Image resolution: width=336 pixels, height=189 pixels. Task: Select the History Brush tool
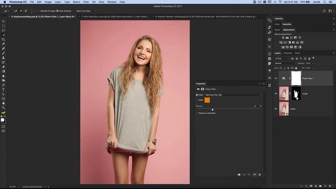coord(4,62)
